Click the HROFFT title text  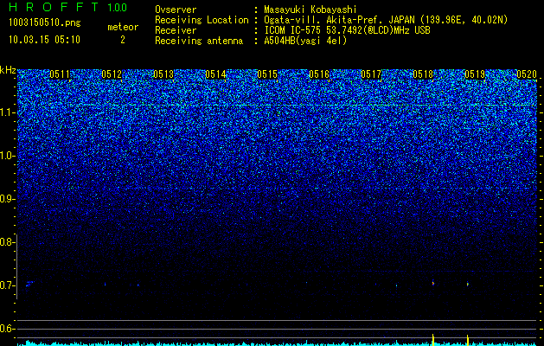54,7
